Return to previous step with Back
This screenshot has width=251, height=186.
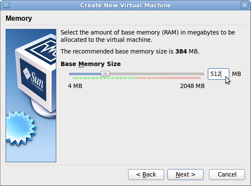[146, 174]
